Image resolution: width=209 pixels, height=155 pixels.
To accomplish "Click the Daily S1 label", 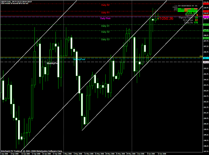I will click(x=105, y=26).
